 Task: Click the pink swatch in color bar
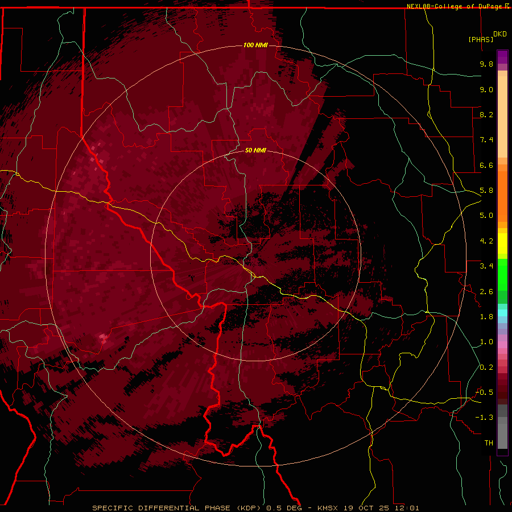tap(502, 345)
